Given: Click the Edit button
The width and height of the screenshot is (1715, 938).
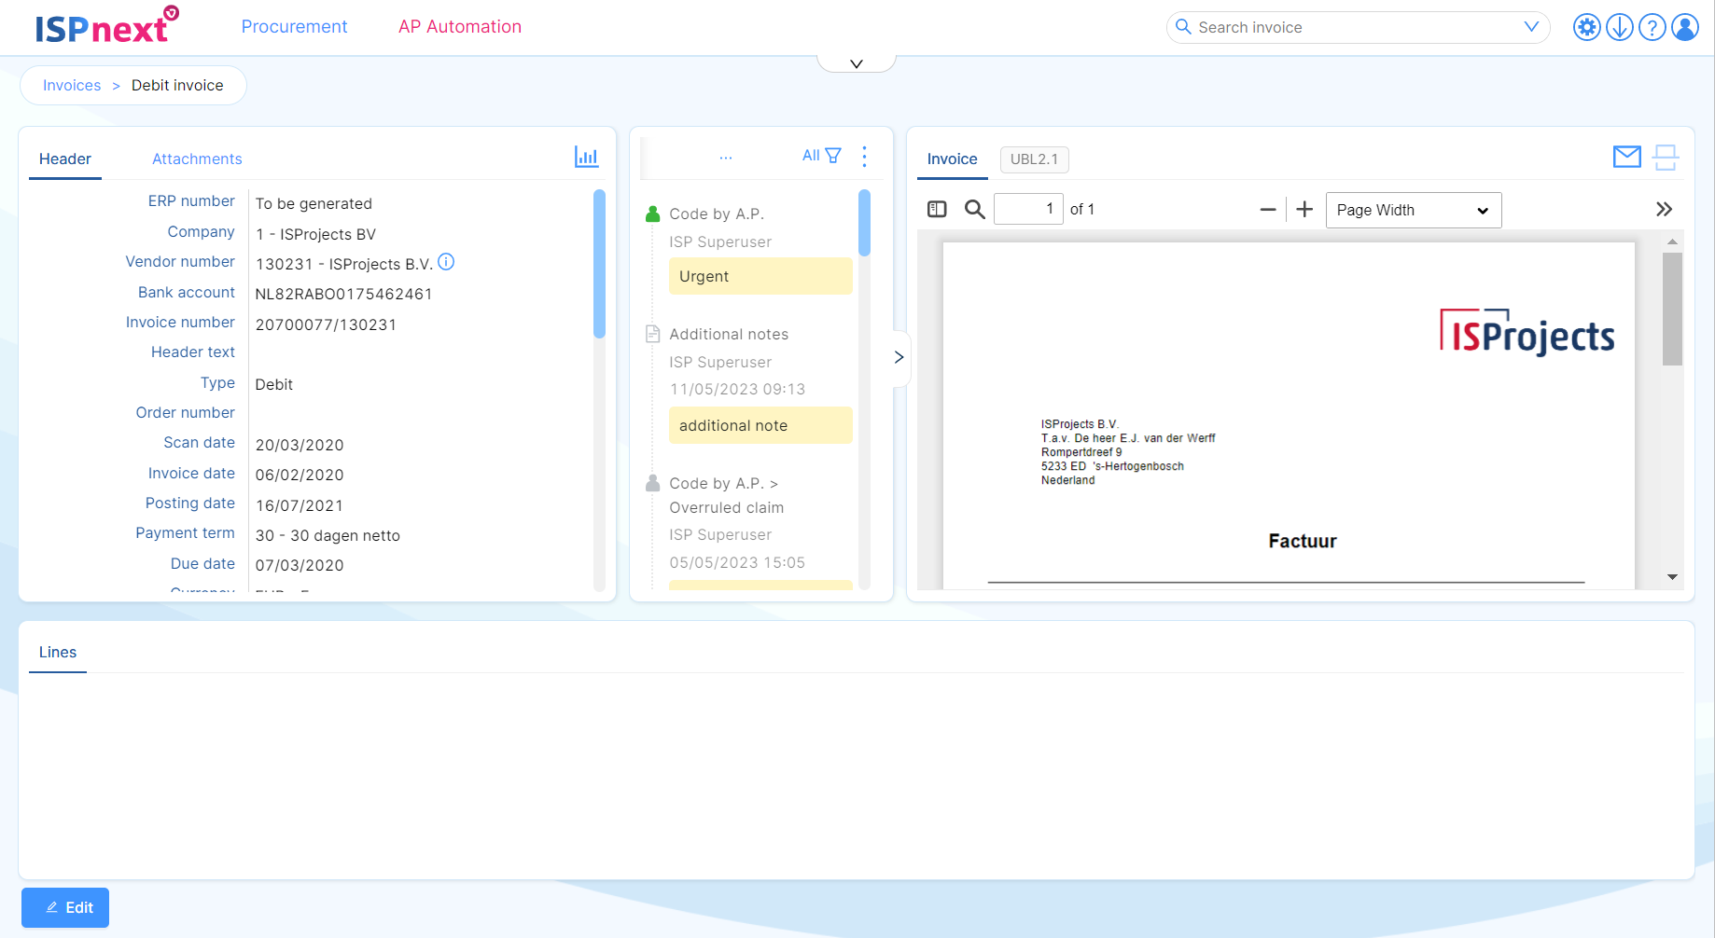Looking at the screenshot, I should click(65, 907).
